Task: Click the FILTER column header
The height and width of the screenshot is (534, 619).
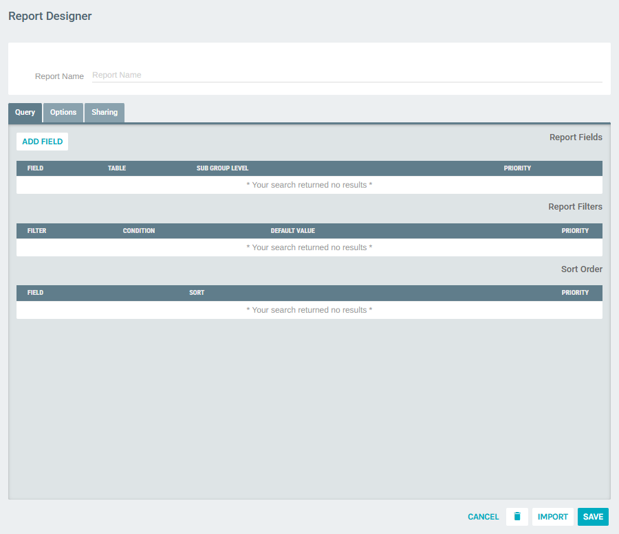Action: coord(36,230)
